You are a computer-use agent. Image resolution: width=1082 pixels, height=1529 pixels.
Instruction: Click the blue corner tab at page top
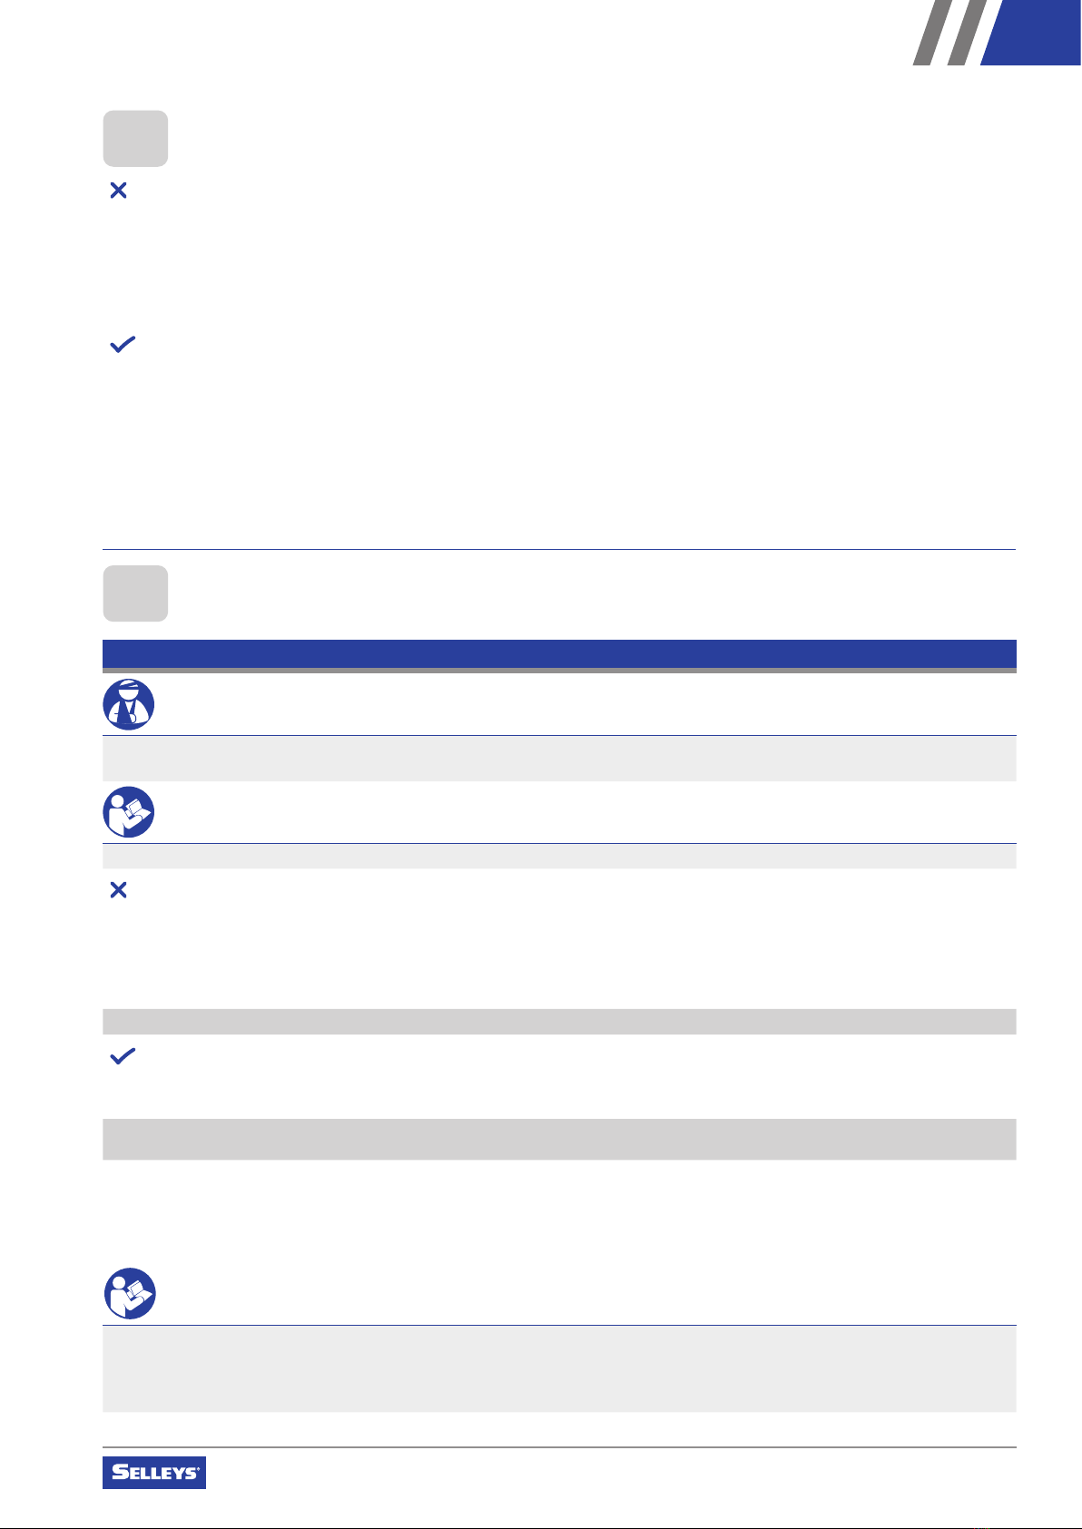click(1032, 33)
